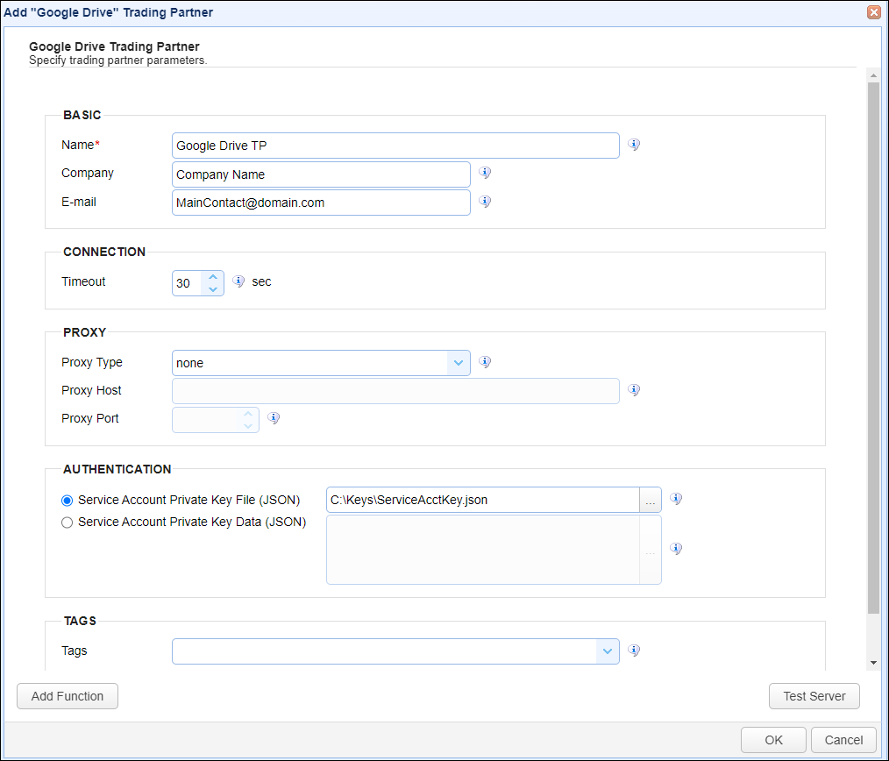The height and width of the screenshot is (761, 889).
Task: Click the info icon beside the Timeout stepper
Action: coord(238,281)
